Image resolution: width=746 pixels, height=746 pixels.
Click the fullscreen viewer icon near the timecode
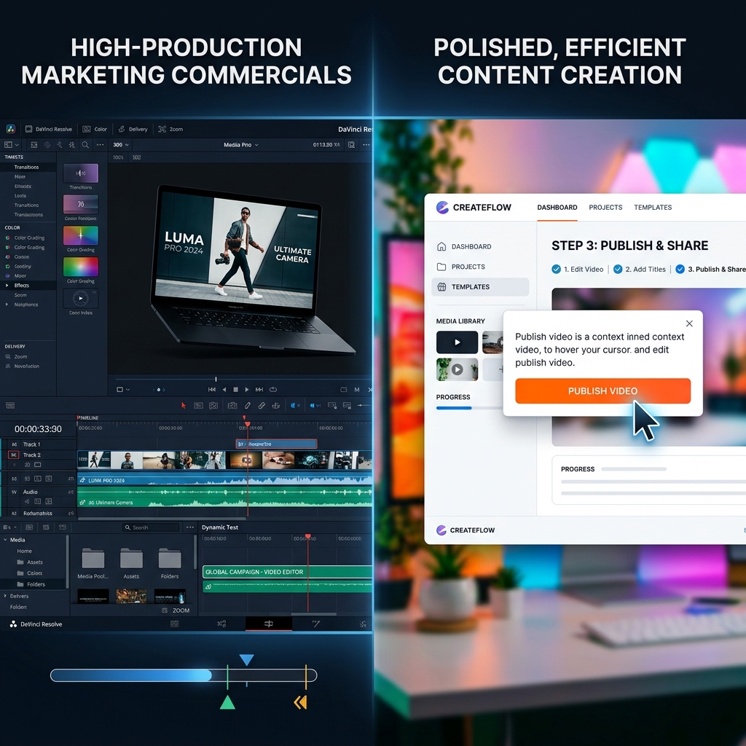pyautogui.click(x=351, y=145)
